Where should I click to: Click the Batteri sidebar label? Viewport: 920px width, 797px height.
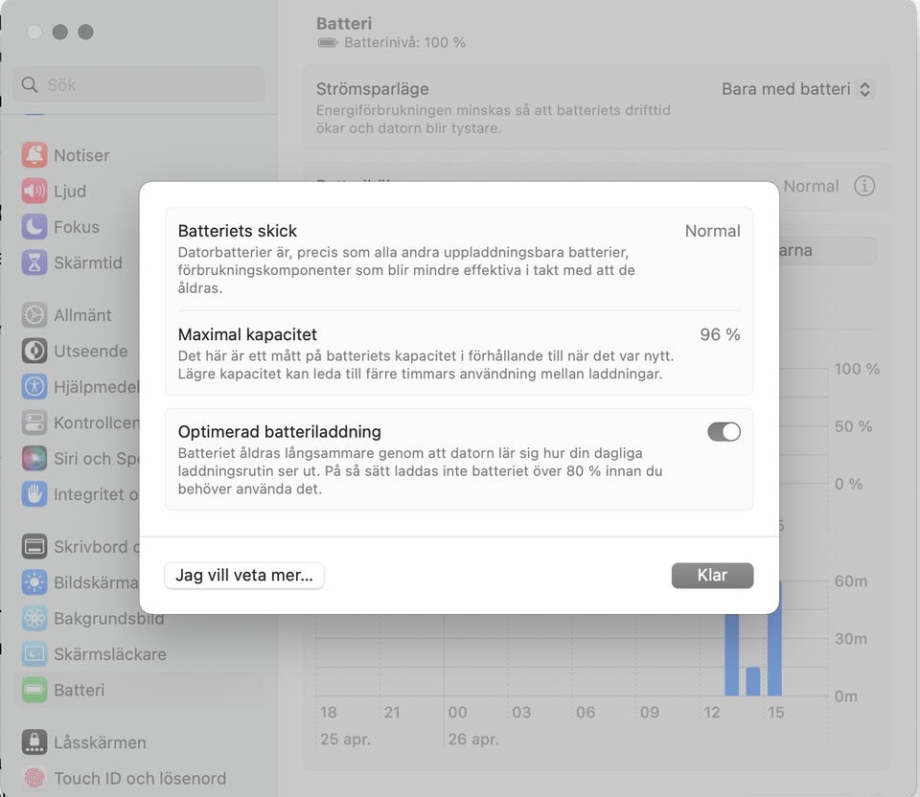(80, 690)
